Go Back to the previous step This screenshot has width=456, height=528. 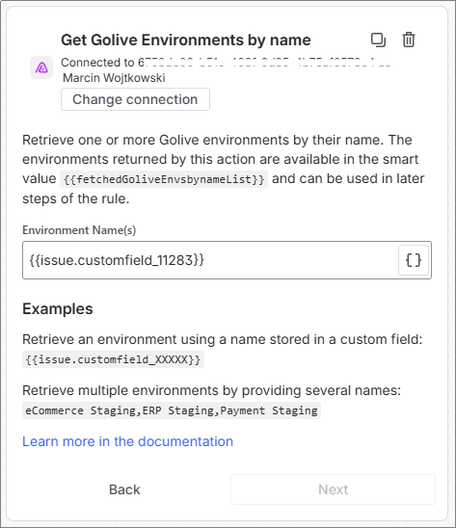(124, 489)
